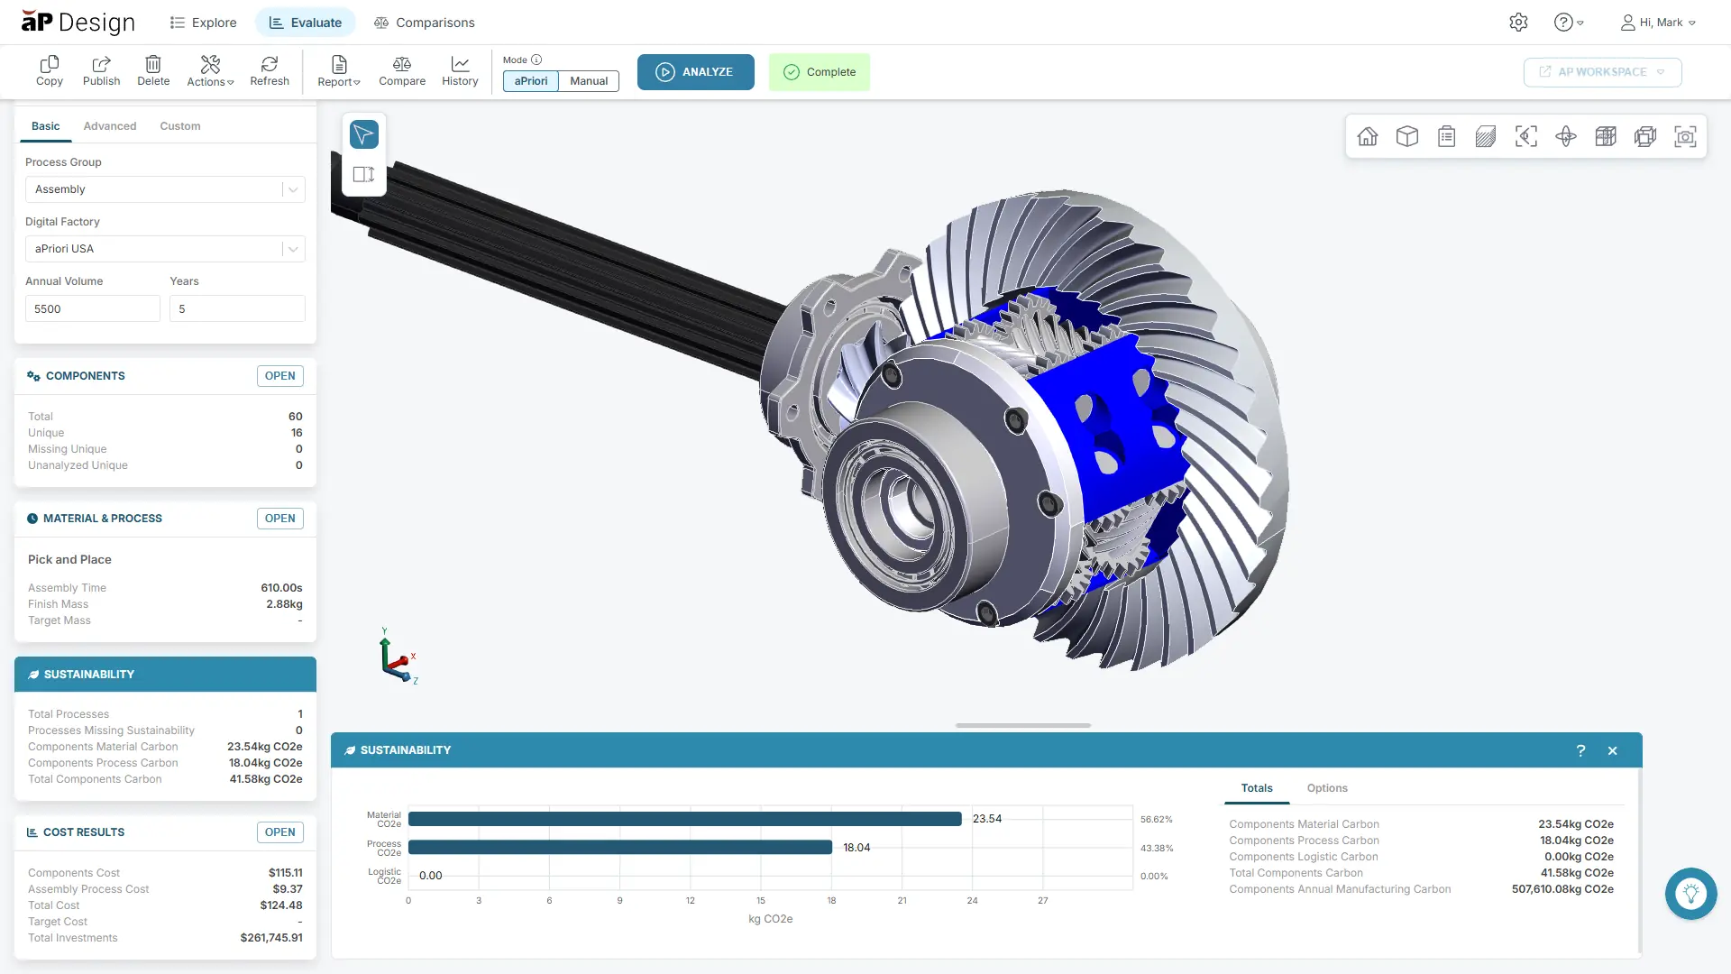Click the Refresh toolbar icon
The height and width of the screenshot is (974, 1731).
pyautogui.click(x=269, y=71)
